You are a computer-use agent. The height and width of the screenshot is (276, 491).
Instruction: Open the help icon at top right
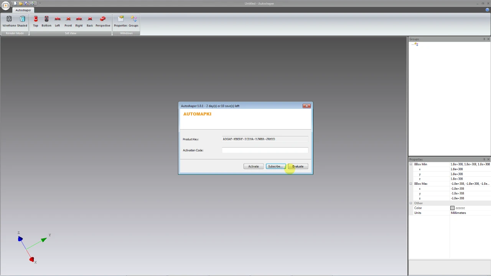pos(488,10)
